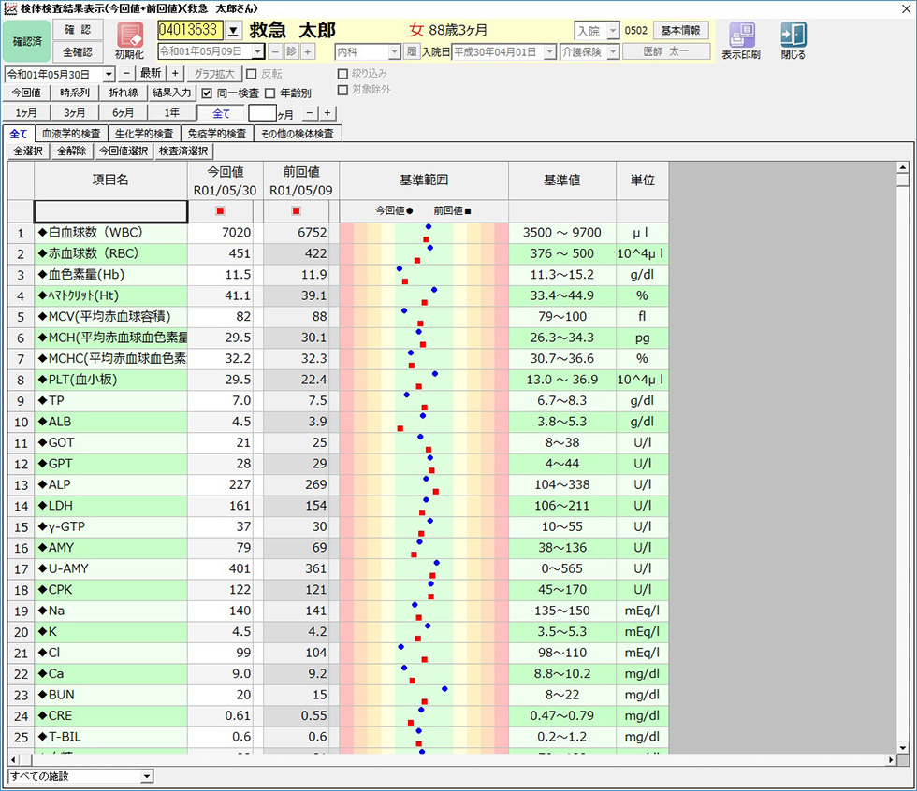Click the 結果入力 button

pos(172,93)
